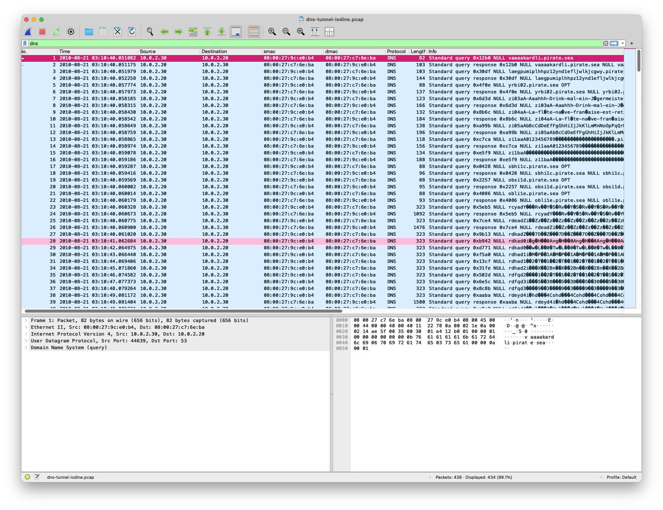Click the packet list horizontal scrollbar

point(184,311)
